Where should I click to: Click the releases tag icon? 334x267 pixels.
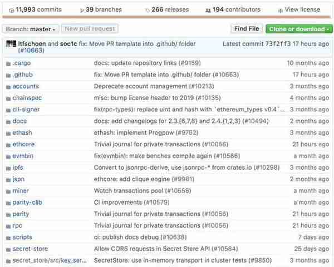(148, 10)
